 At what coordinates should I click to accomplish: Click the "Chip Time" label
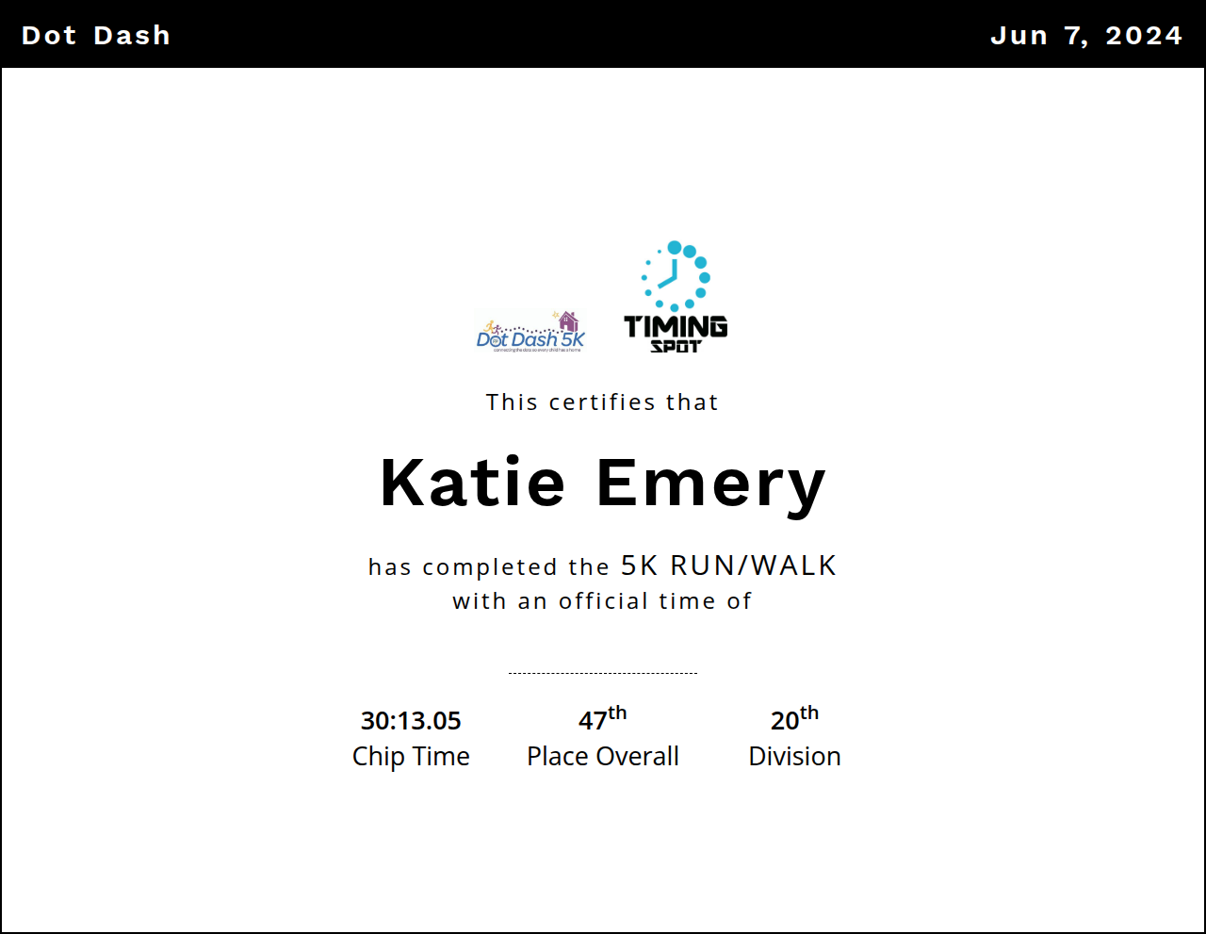point(411,756)
